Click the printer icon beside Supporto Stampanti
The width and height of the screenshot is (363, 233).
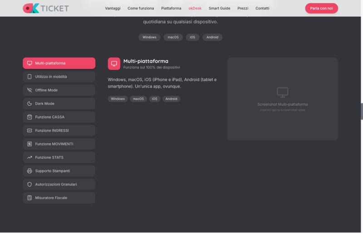(29, 171)
